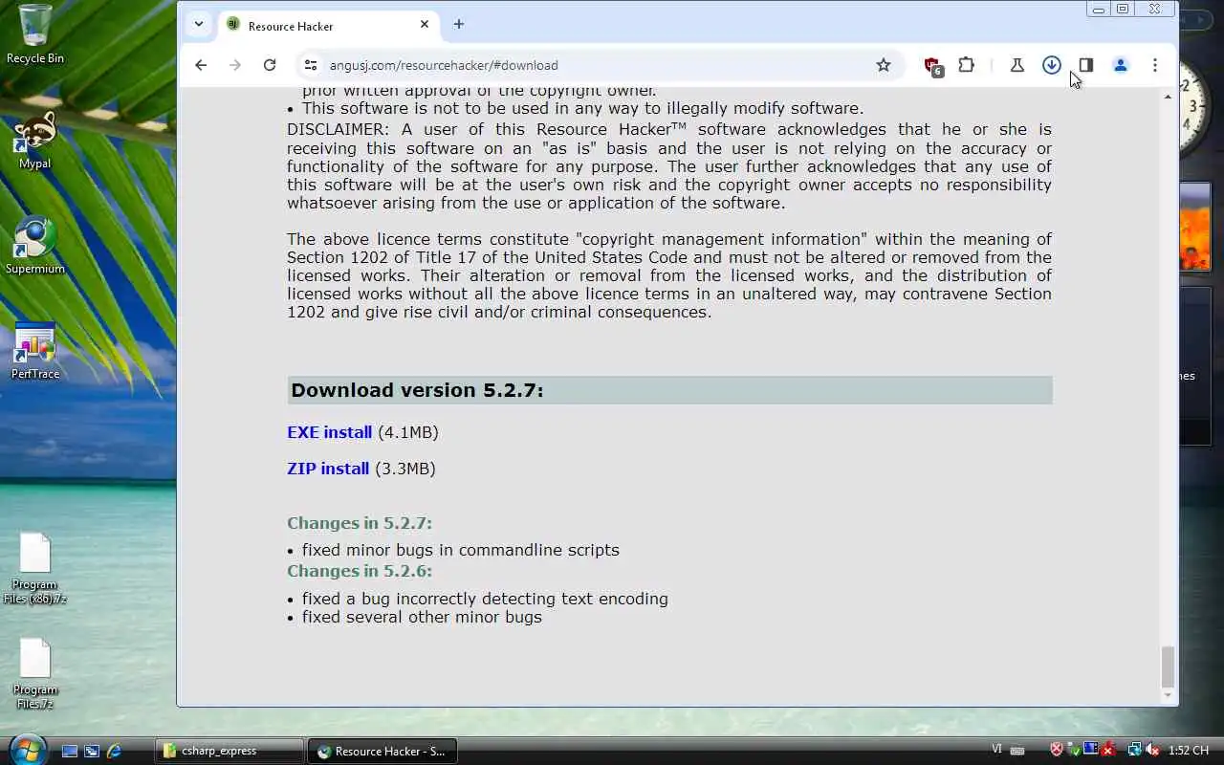
Task: Click the network connection tray icon
Action: [1135, 751]
